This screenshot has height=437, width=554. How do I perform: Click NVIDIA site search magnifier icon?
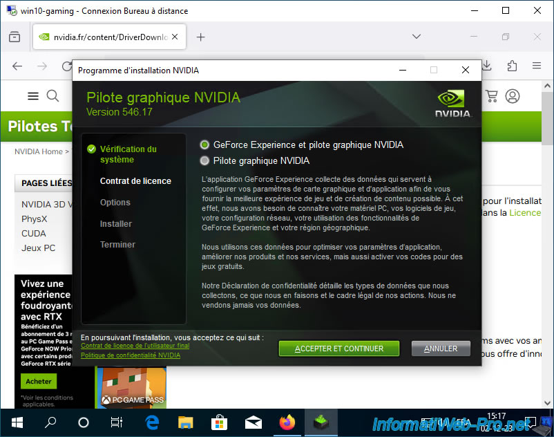pyautogui.click(x=52, y=96)
